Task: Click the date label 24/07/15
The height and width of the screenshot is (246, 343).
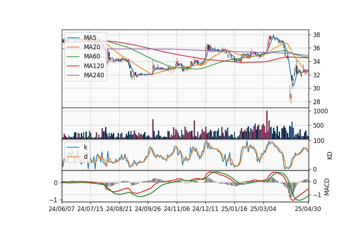Action: tap(90, 209)
